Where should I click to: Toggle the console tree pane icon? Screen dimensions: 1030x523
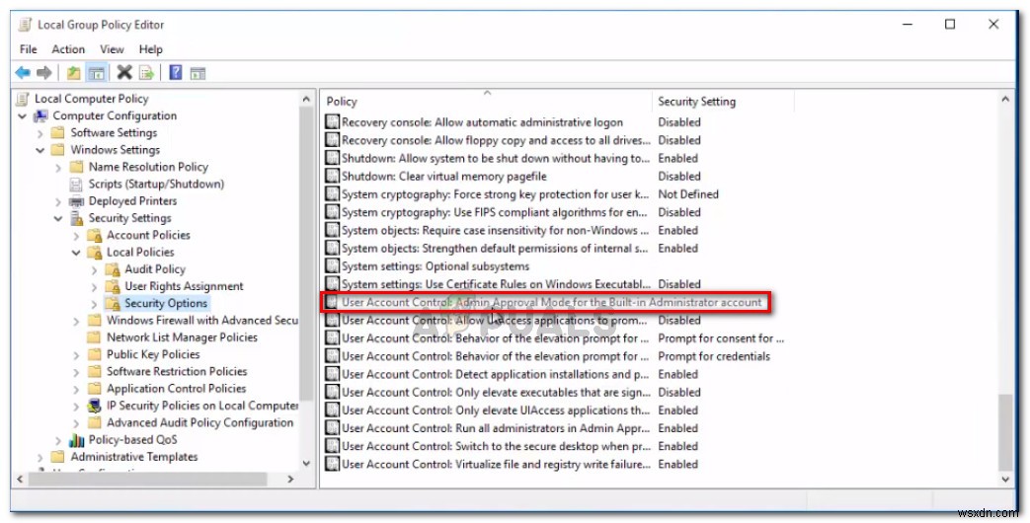pos(97,73)
